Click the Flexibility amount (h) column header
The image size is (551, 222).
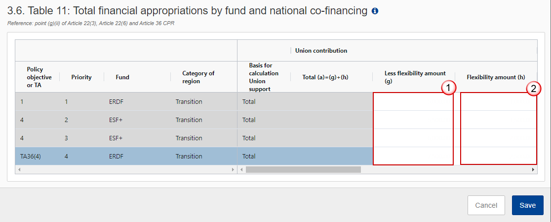click(x=496, y=77)
